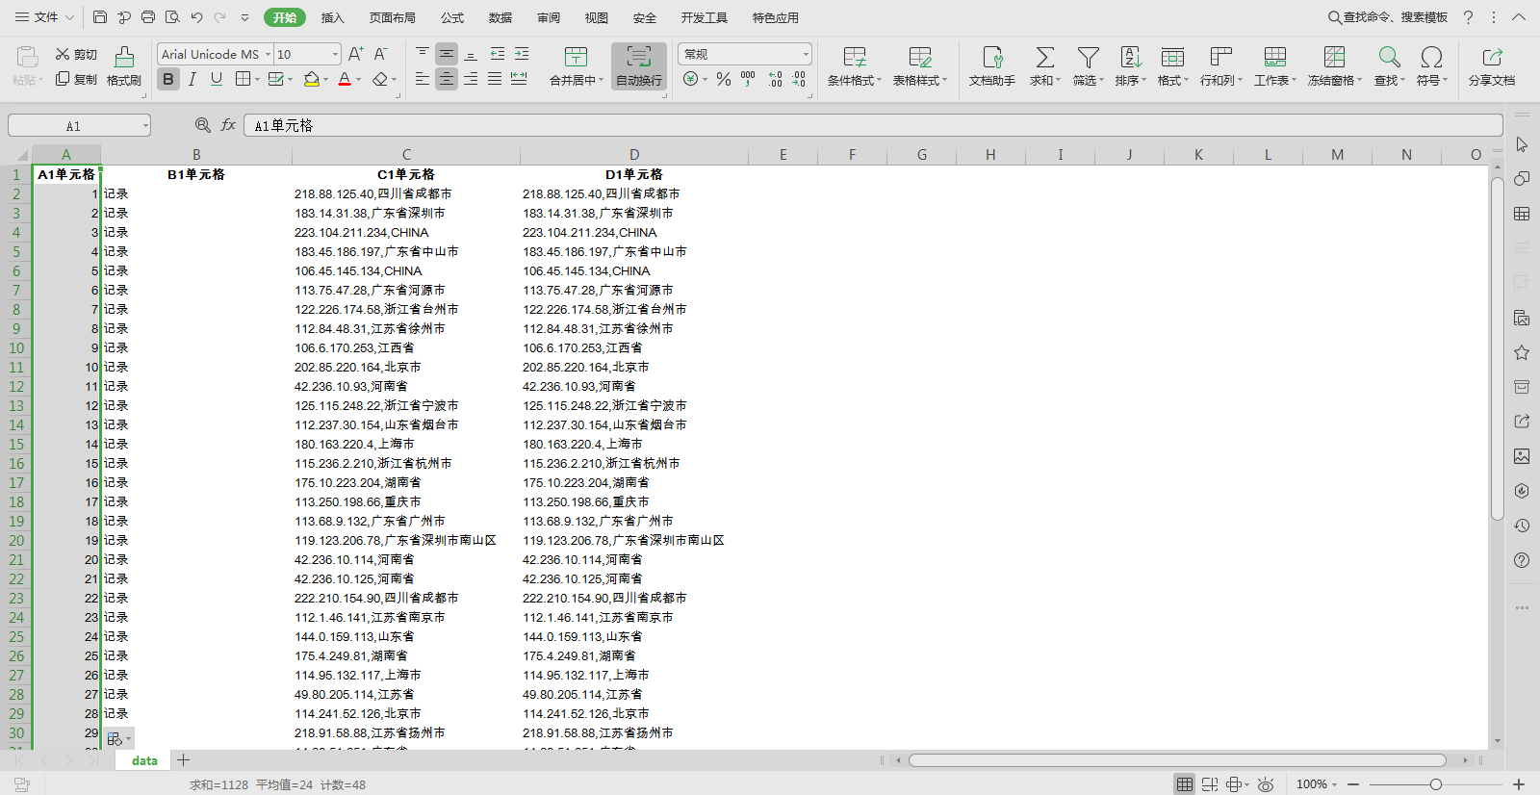
Task: Open the Name Box dropdown arrow
Action: pyautogui.click(x=145, y=126)
